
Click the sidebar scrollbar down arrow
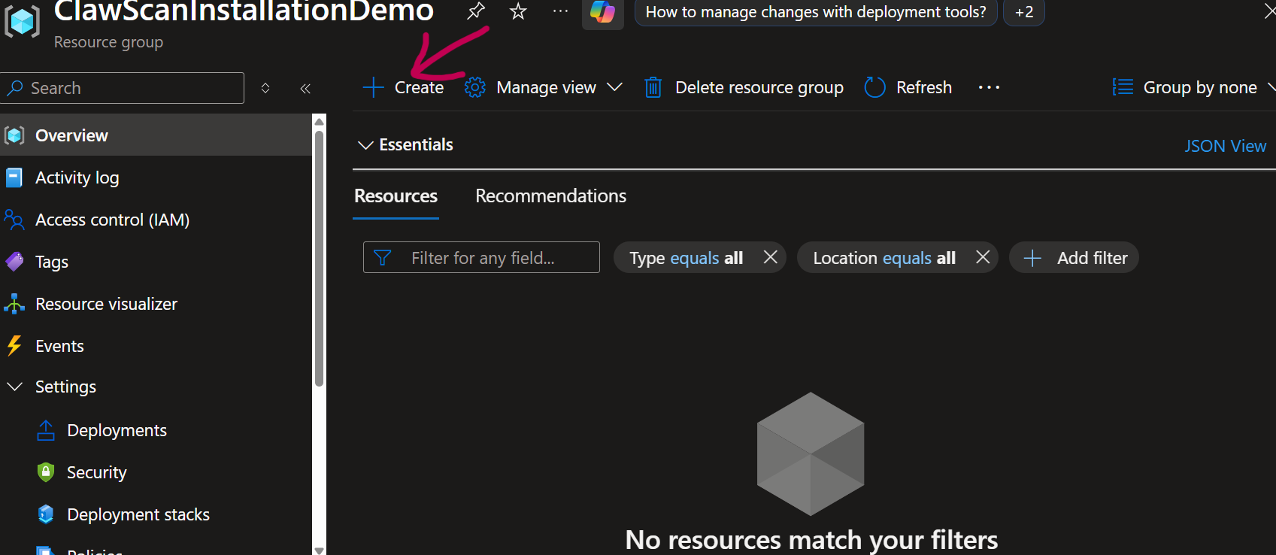pos(320,550)
